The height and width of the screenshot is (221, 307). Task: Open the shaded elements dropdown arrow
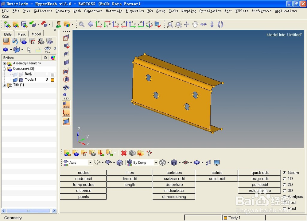pos(180,162)
